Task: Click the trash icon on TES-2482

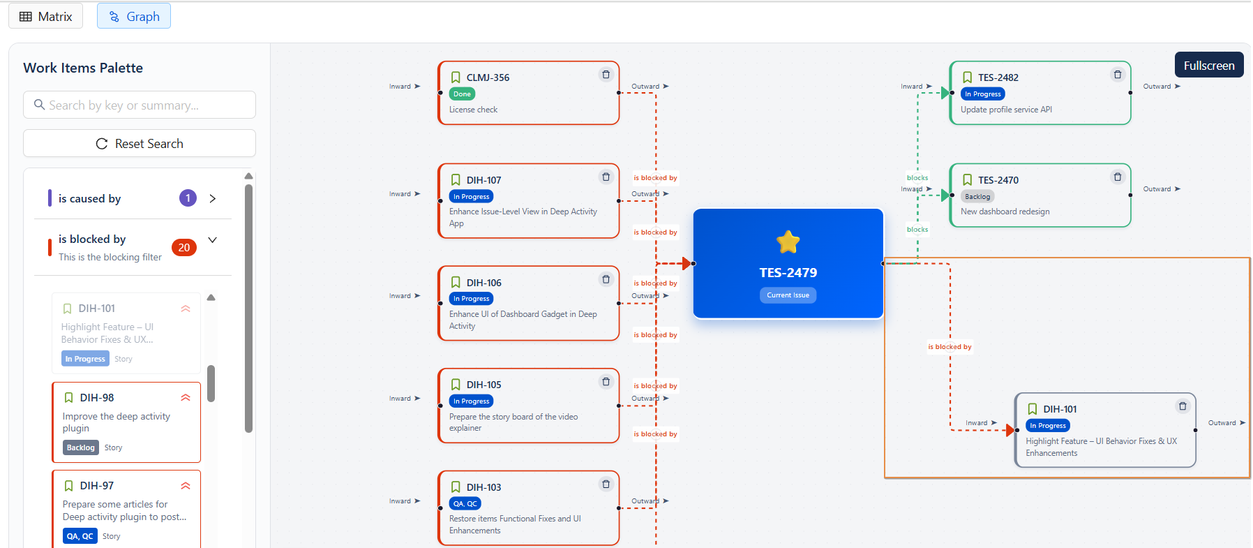Action: coord(1117,75)
